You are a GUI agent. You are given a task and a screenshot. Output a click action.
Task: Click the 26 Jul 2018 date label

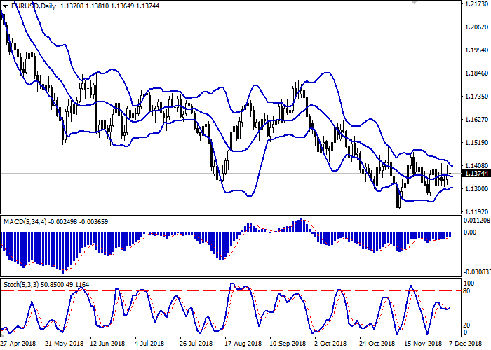[x=196, y=344]
